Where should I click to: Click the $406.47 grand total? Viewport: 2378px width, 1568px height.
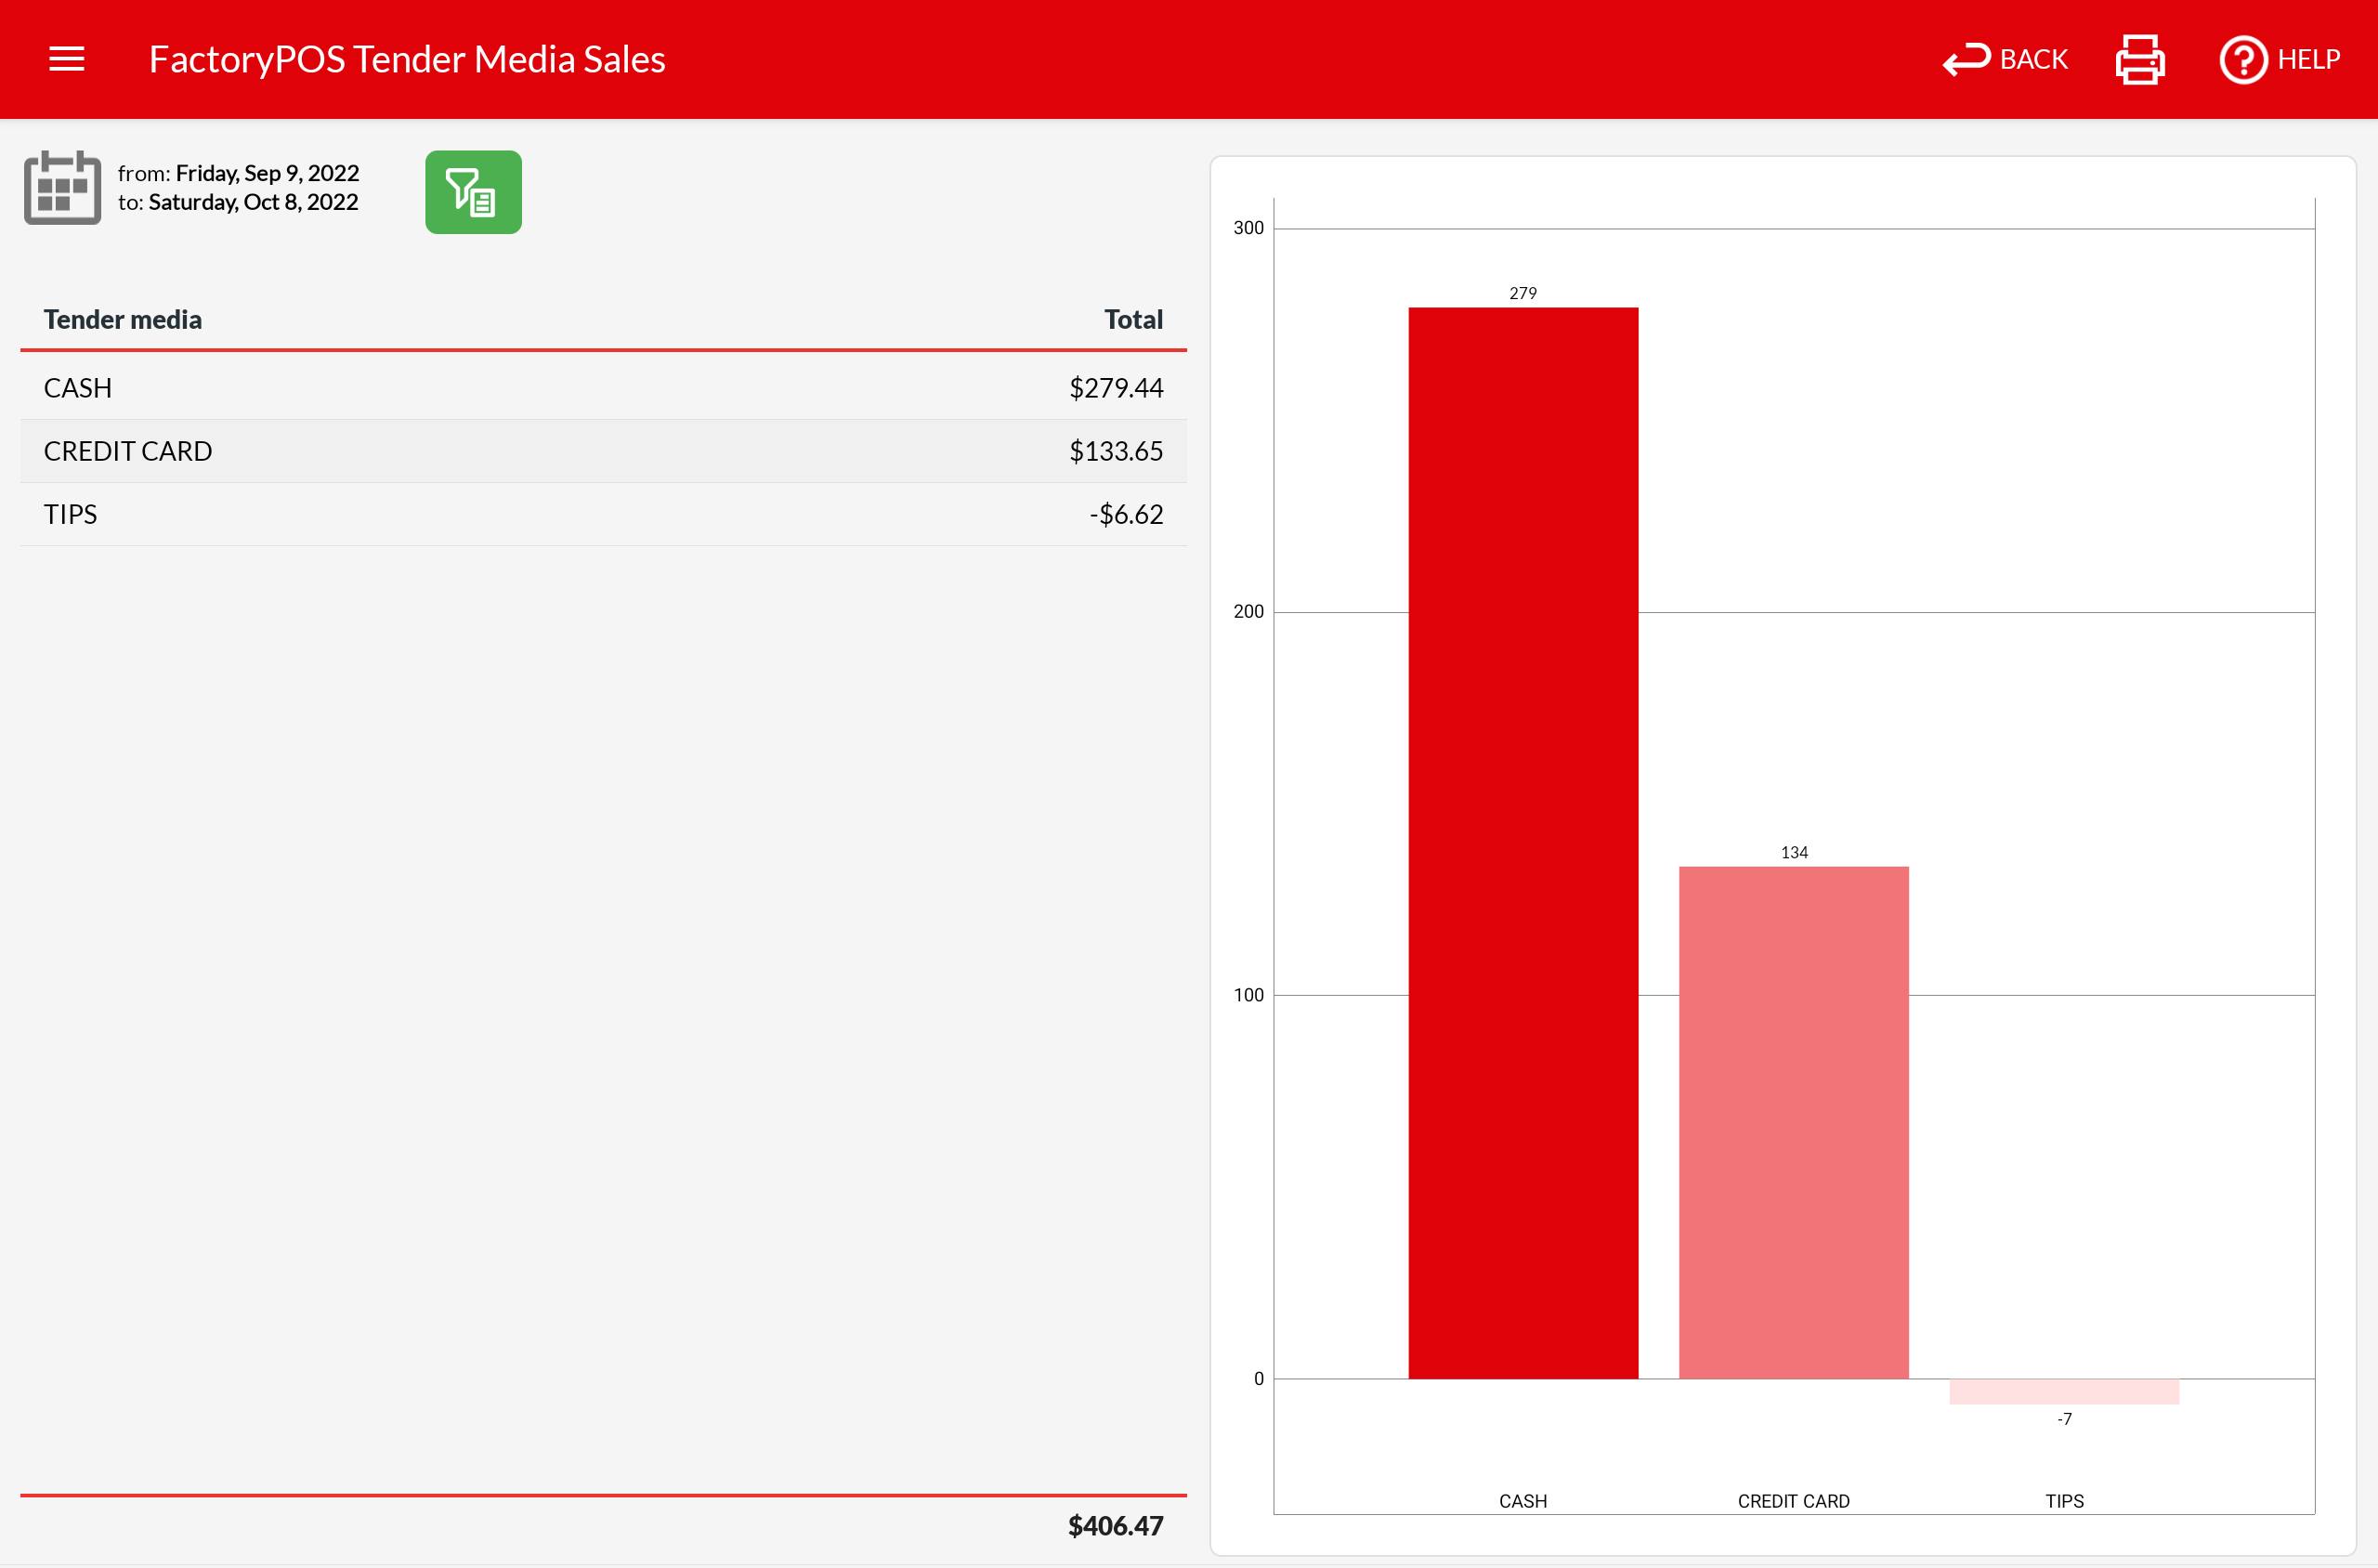point(1114,1526)
